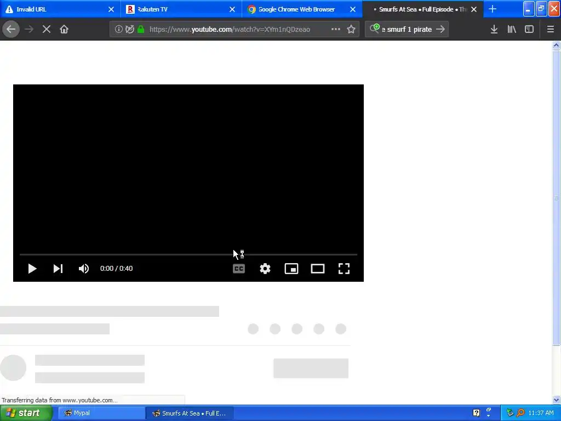Click page scrollbar up arrow
The height and width of the screenshot is (421, 561).
[x=556, y=45]
